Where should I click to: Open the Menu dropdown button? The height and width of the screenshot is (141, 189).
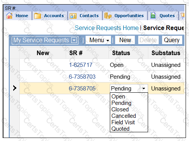coord(98,40)
